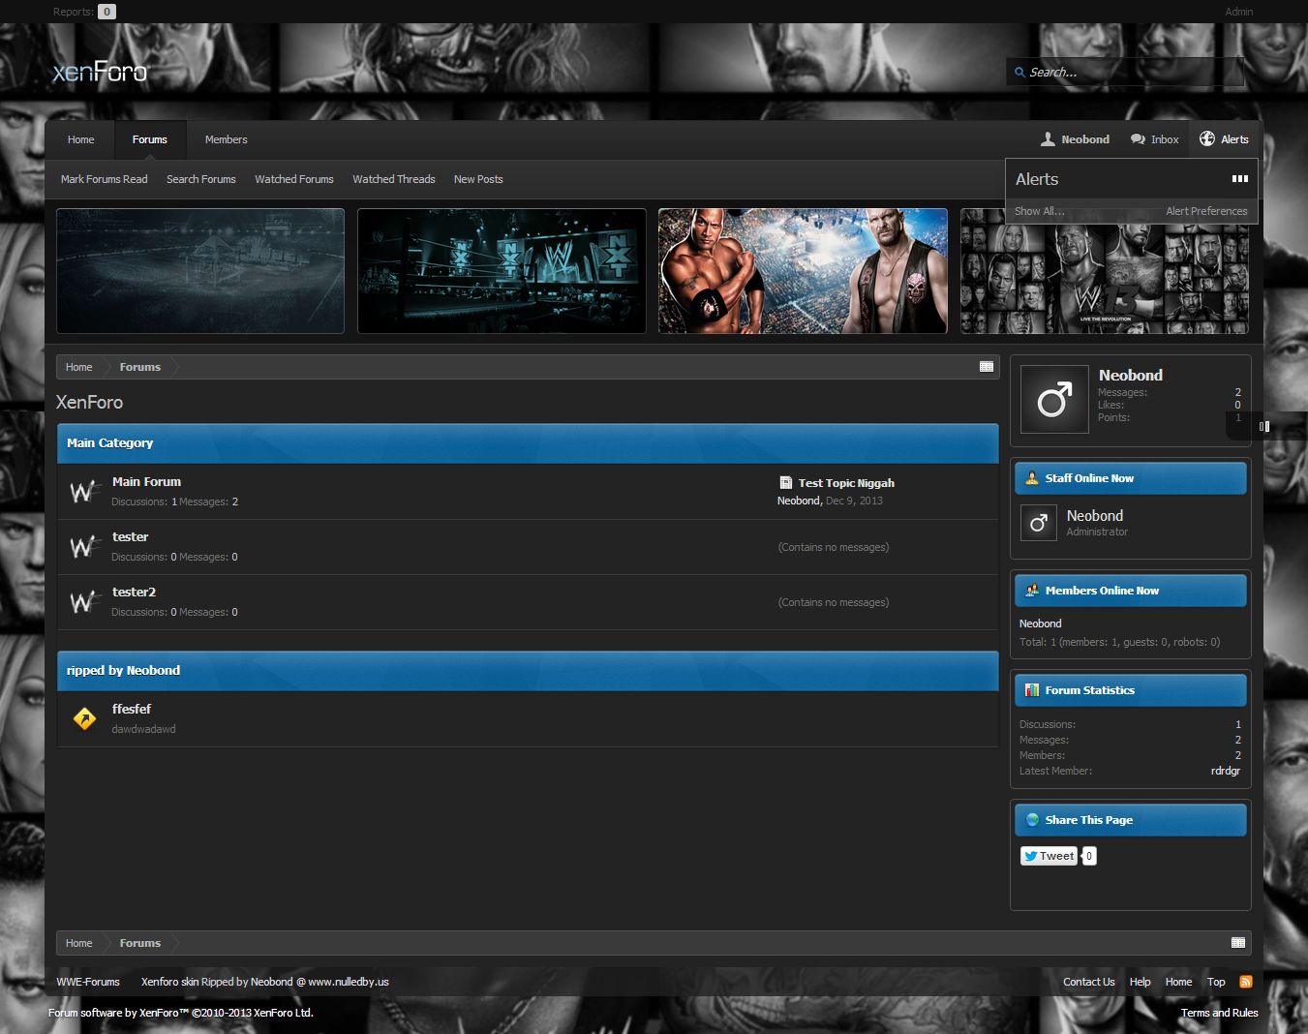The height and width of the screenshot is (1034, 1308).
Task: Click the Alerts globe icon
Action: [1207, 139]
